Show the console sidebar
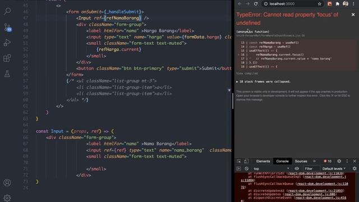The image size is (359, 202). [238, 168]
